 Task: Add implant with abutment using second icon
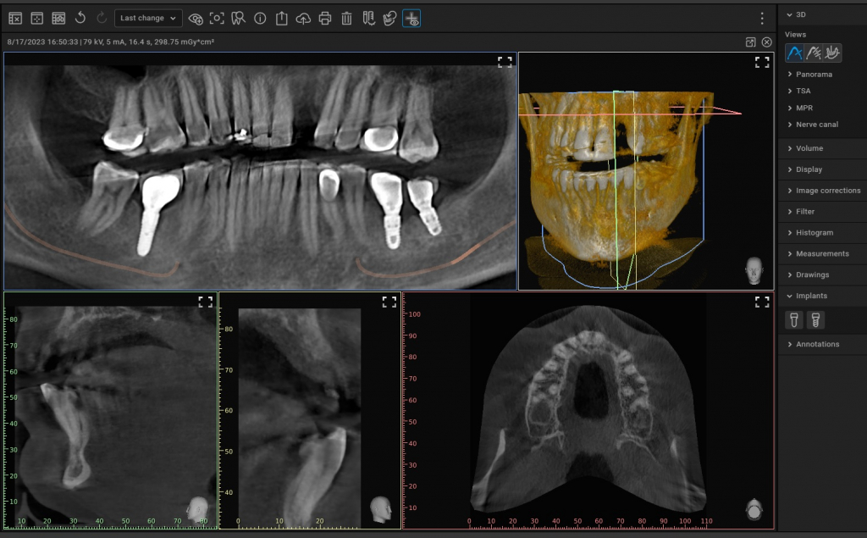tap(815, 320)
